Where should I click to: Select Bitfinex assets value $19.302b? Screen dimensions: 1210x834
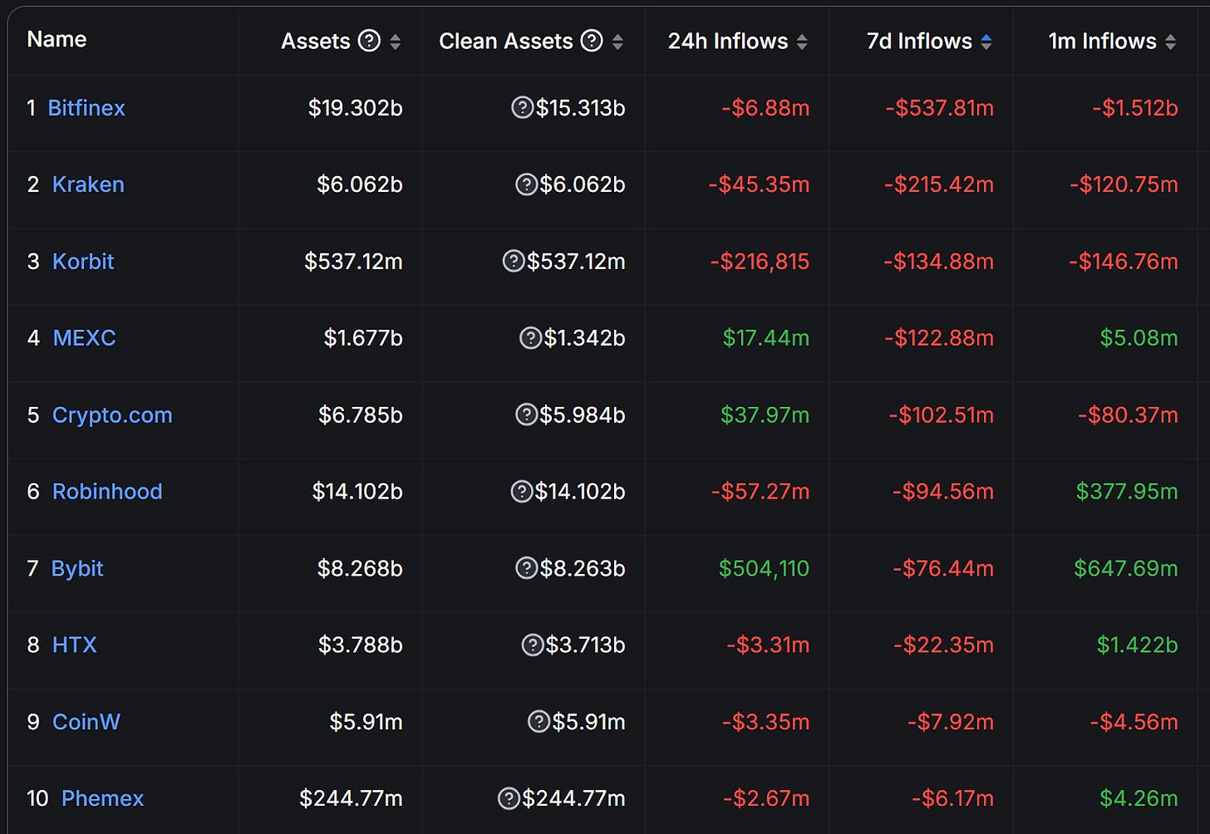tap(355, 108)
